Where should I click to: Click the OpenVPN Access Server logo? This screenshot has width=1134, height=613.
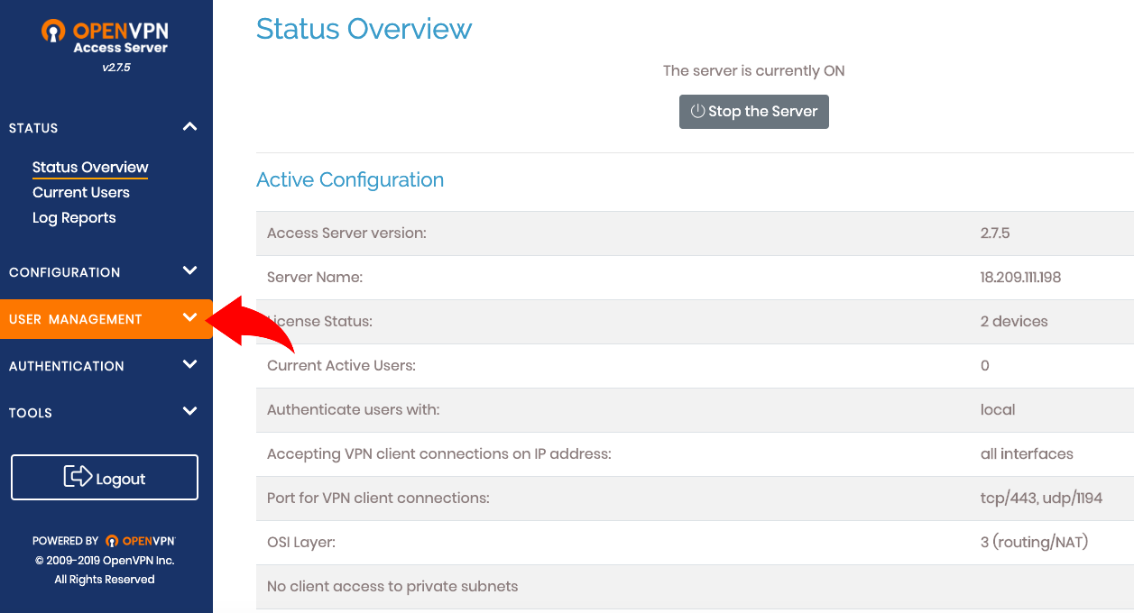(105, 36)
